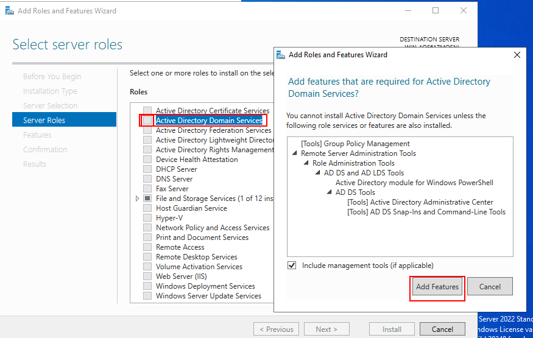Select Host Guardian Service role text
Screen dimensions: 533x338
point(191,208)
